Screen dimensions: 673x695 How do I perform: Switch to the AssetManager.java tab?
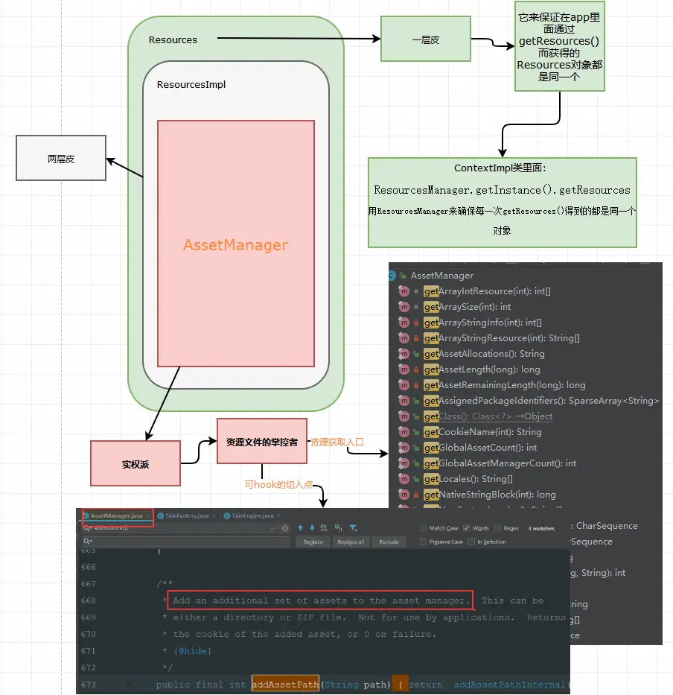click(x=116, y=516)
